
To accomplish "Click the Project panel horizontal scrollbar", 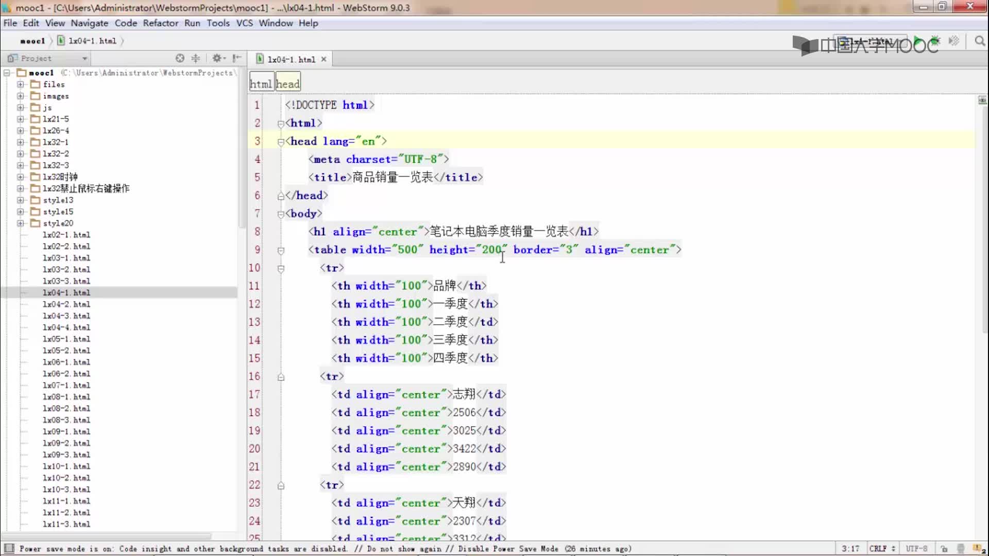I will tap(107, 535).
